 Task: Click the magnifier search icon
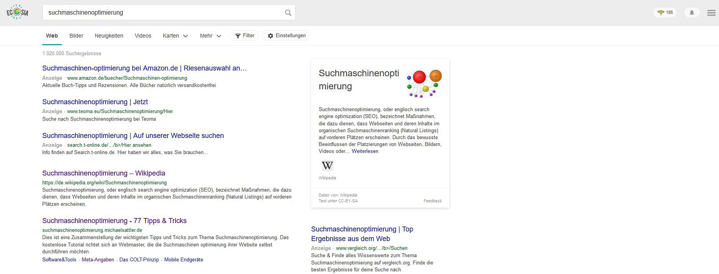pos(288,13)
